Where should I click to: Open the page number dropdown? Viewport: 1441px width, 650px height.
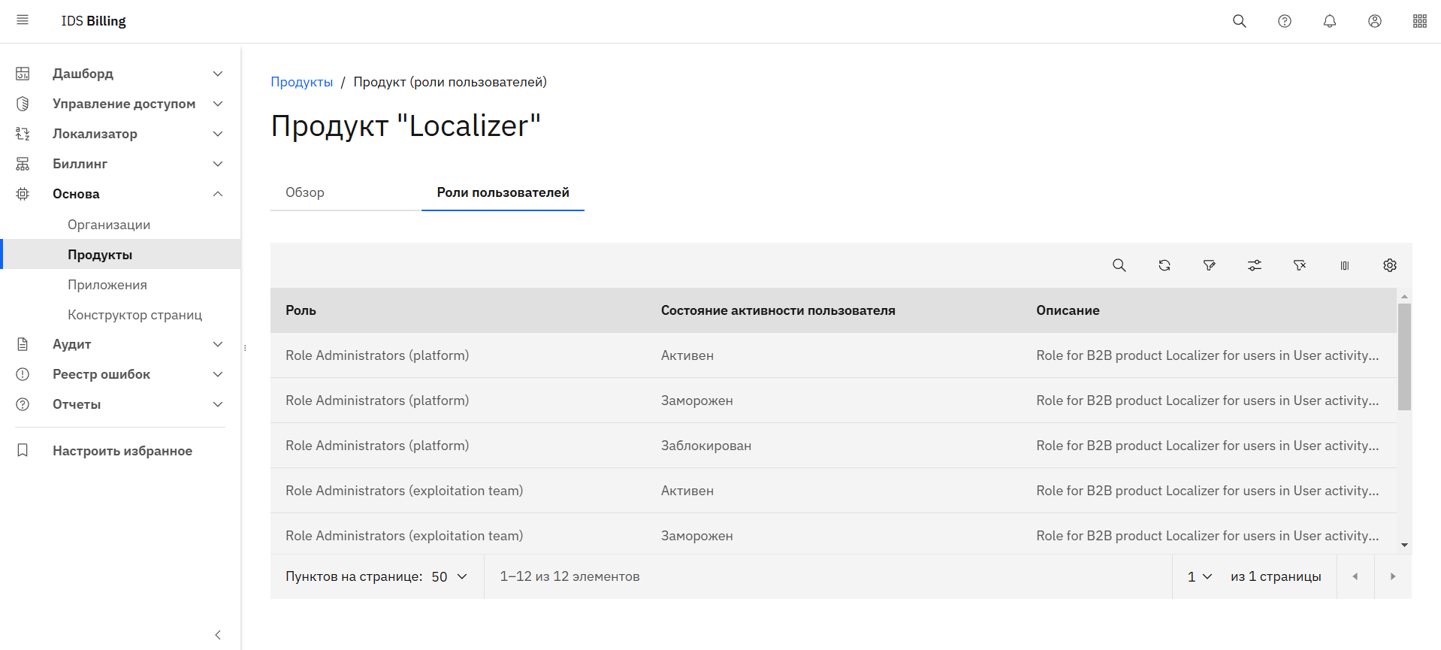tap(1199, 576)
